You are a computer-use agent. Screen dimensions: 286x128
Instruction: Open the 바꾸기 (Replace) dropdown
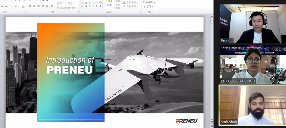(149, 2)
